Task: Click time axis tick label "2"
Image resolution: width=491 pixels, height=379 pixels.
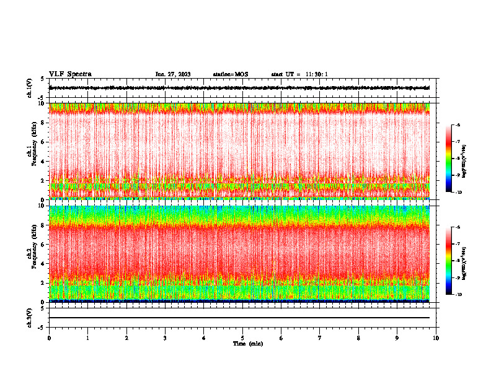Action: tap(126, 338)
